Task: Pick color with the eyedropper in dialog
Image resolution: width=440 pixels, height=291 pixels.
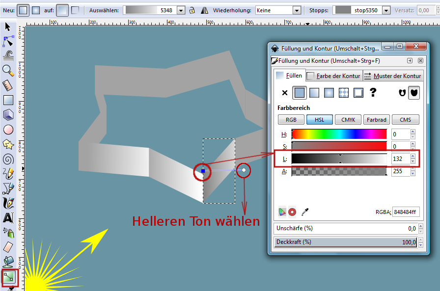Action: [305, 212]
